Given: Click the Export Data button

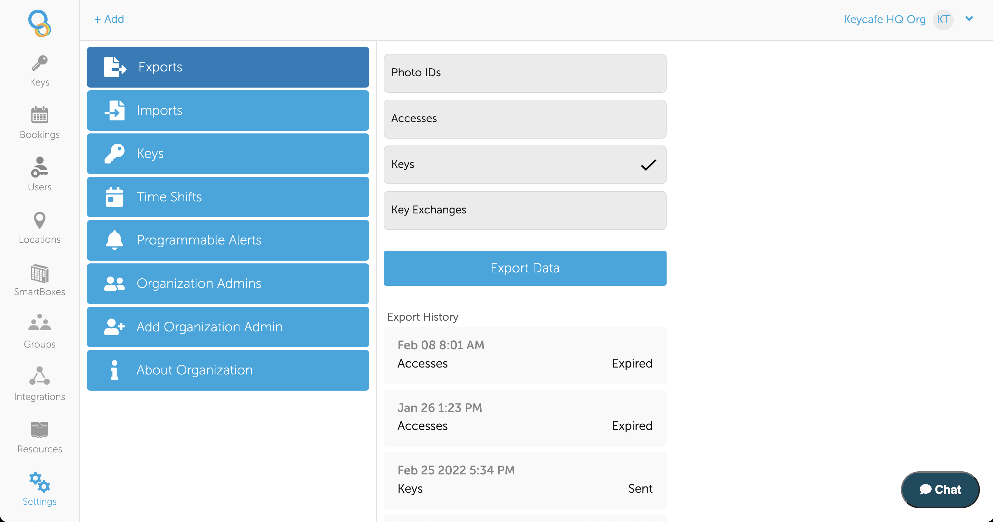Looking at the screenshot, I should point(525,268).
